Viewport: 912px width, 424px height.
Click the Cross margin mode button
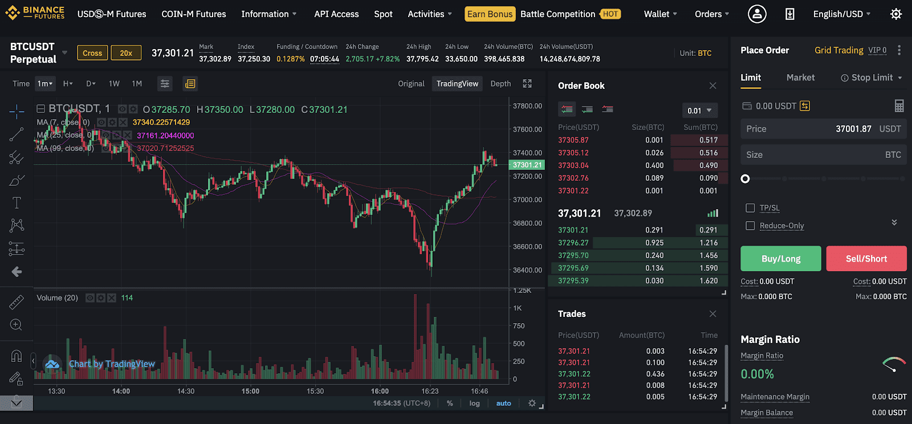click(x=92, y=53)
